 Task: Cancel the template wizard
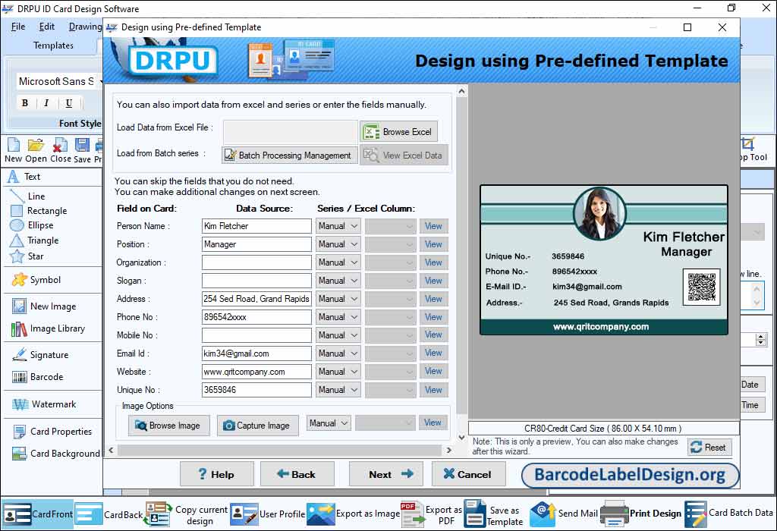(468, 474)
